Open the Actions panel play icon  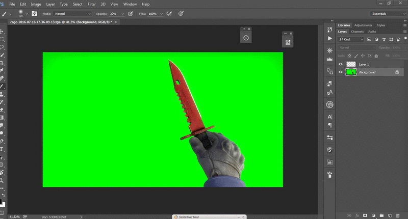click(329, 38)
